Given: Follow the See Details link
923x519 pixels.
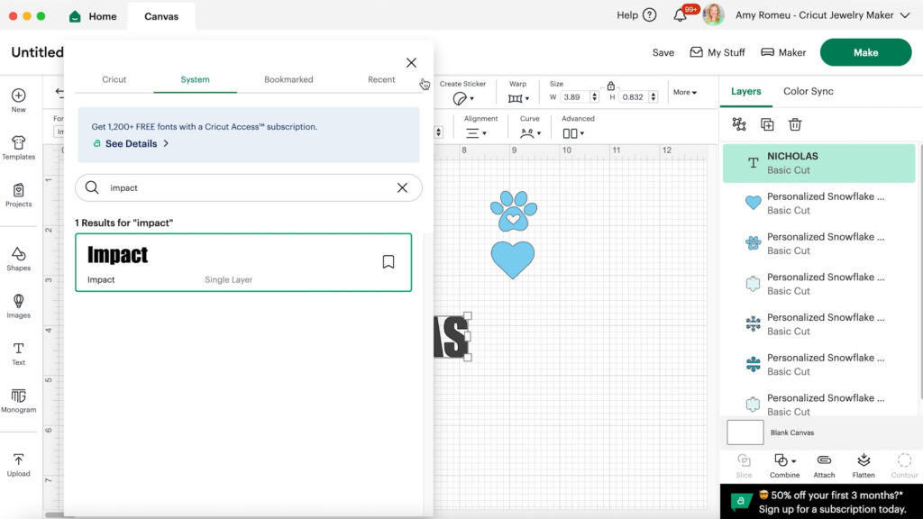Looking at the screenshot, I should click(x=131, y=143).
